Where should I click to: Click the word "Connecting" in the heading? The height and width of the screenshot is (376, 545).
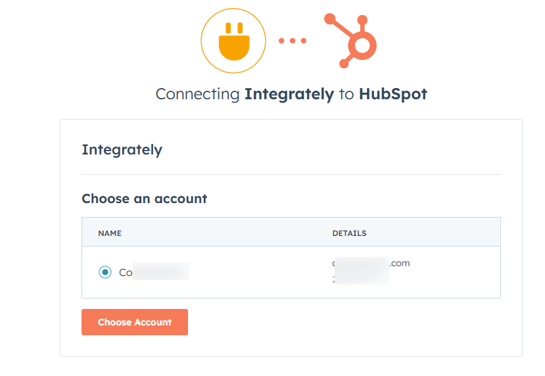[x=197, y=94]
